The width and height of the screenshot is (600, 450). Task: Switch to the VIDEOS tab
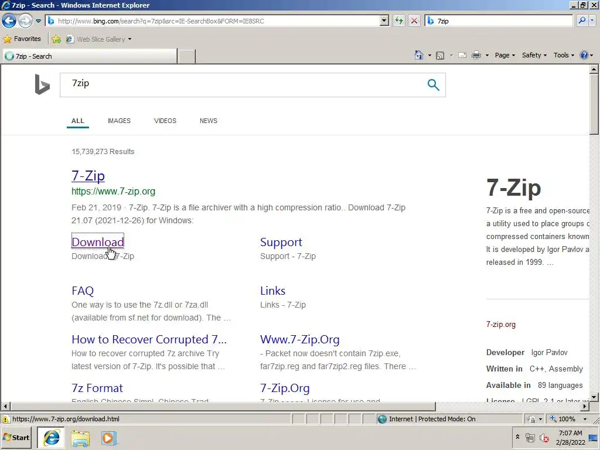point(165,121)
